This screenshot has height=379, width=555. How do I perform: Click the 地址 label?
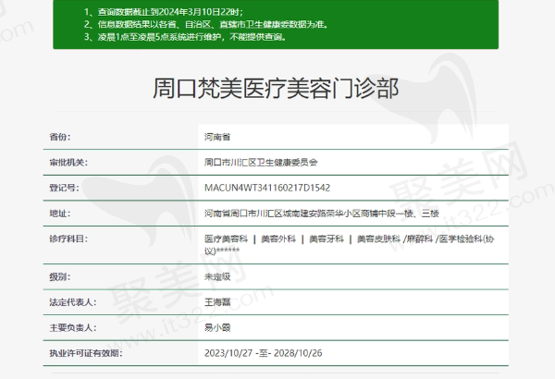coord(60,214)
